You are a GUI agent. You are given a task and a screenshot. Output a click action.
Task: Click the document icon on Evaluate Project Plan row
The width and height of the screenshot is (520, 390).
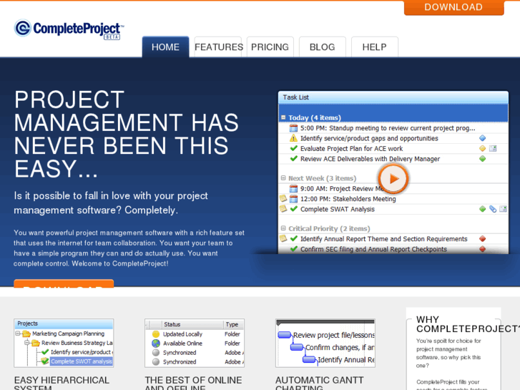[493, 148]
